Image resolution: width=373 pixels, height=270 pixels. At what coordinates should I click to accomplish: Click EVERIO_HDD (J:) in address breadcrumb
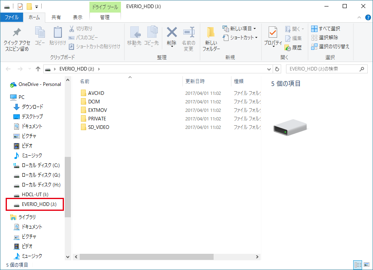tap(76, 69)
